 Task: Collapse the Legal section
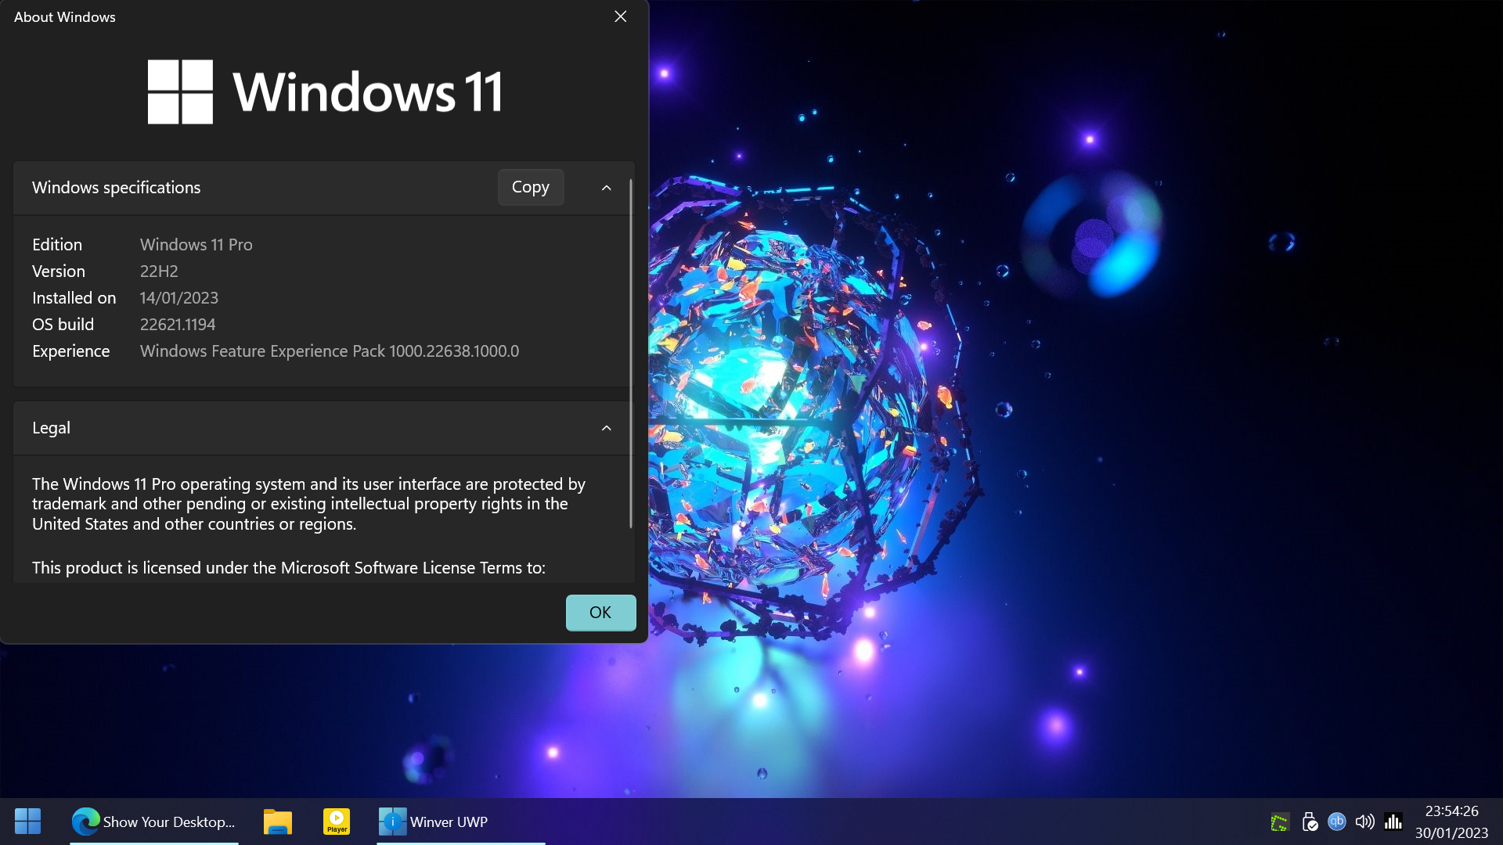[607, 428]
